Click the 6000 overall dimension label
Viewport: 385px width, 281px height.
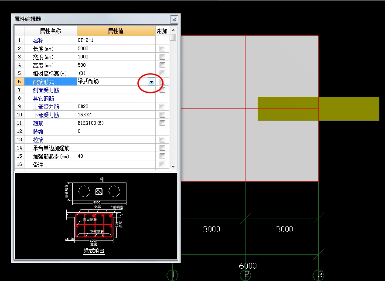(248, 266)
